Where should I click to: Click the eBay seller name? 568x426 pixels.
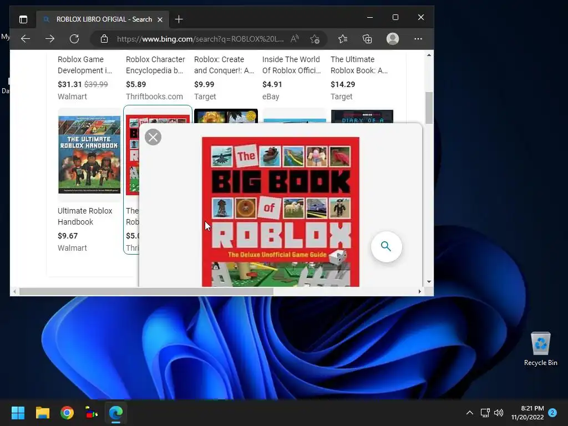(x=271, y=97)
